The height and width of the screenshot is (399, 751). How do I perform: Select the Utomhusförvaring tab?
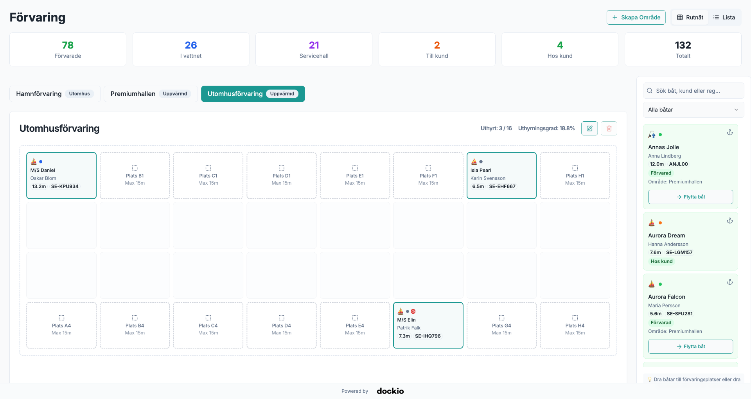click(253, 94)
